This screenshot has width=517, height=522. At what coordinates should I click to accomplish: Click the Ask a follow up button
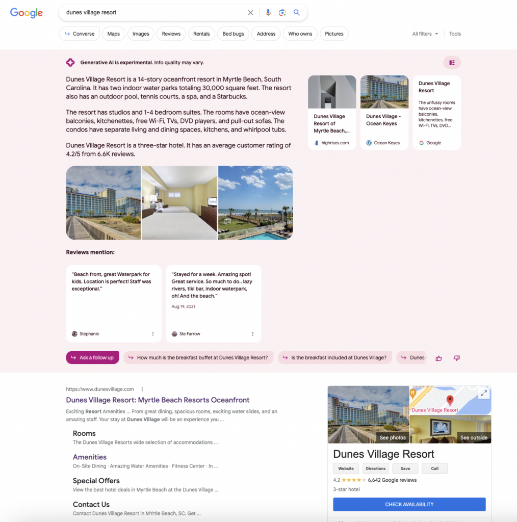pyautogui.click(x=93, y=357)
